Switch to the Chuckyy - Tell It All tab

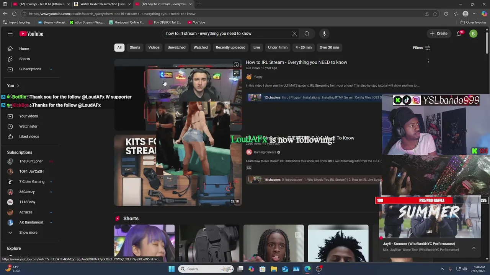click(41, 4)
